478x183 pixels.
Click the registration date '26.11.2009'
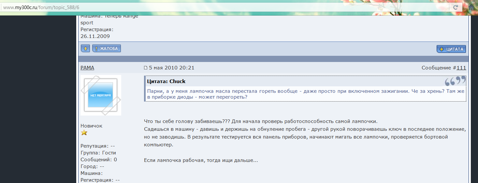click(x=95, y=36)
